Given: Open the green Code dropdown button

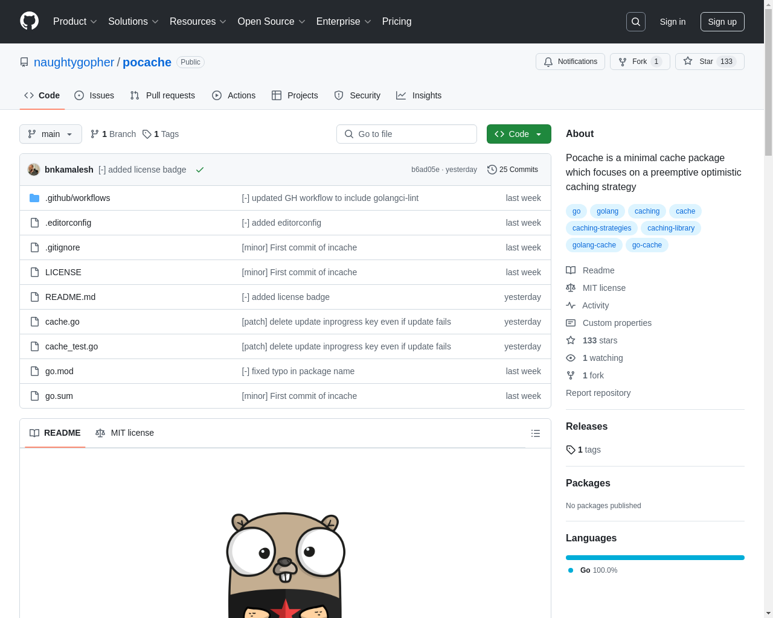Looking at the screenshot, I should [519, 134].
